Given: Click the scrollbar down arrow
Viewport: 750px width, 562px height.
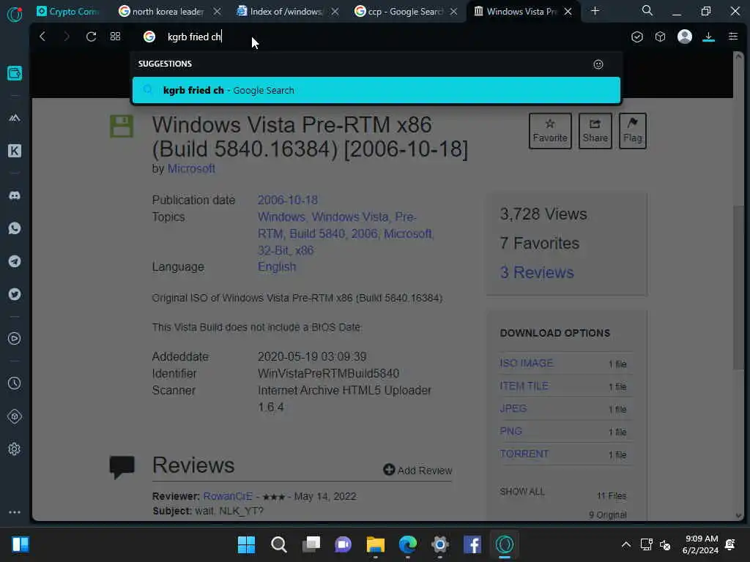Looking at the screenshot, I should (738, 516).
